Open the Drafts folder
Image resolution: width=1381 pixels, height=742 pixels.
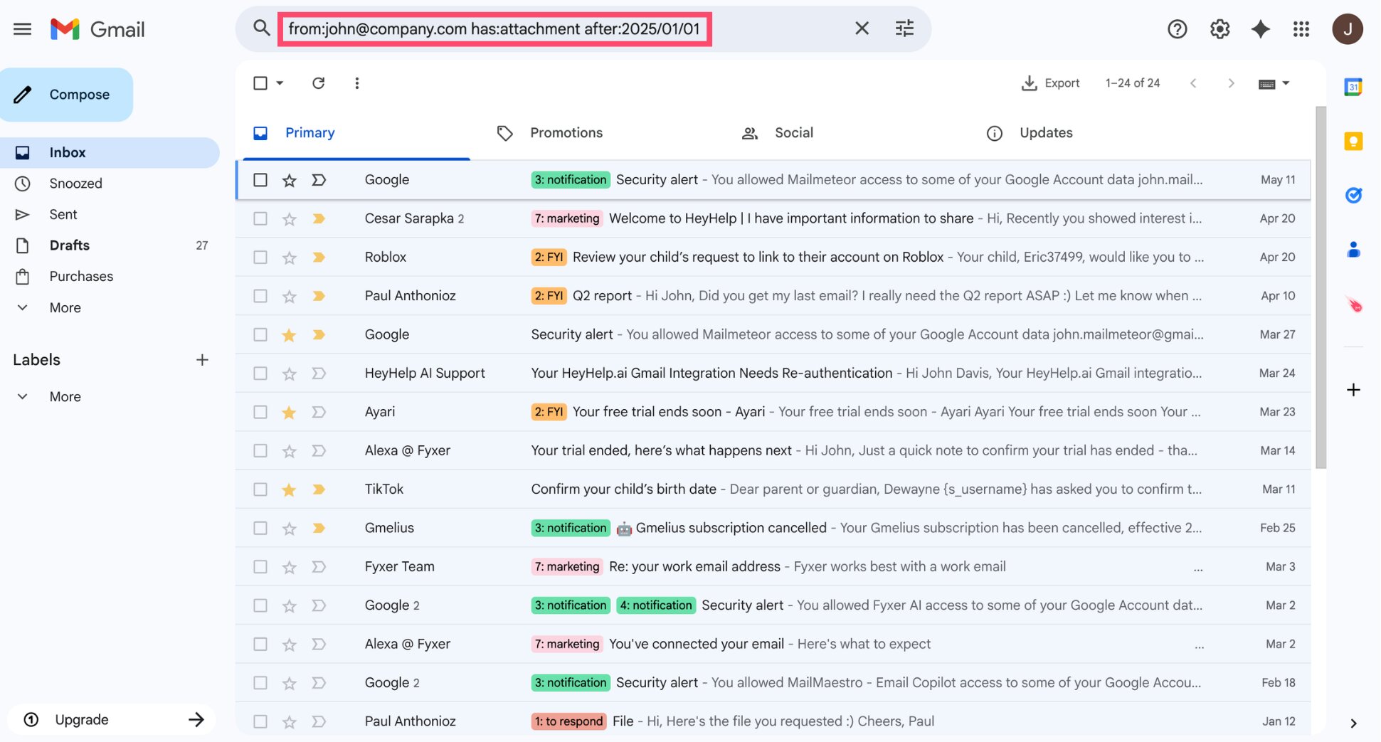click(110, 245)
